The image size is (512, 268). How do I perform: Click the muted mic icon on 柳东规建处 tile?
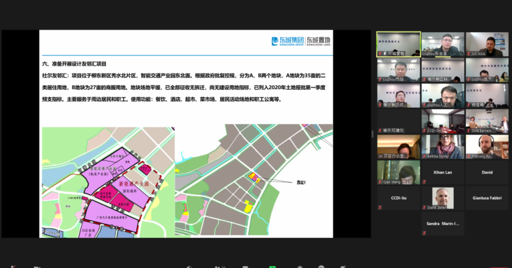tap(379, 131)
